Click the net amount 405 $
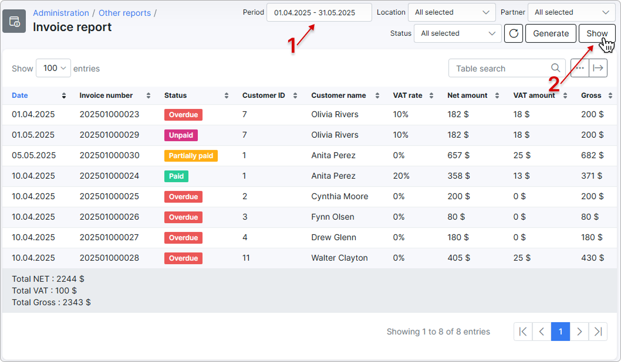This screenshot has height=362, width=621. pyautogui.click(x=458, y=258)
